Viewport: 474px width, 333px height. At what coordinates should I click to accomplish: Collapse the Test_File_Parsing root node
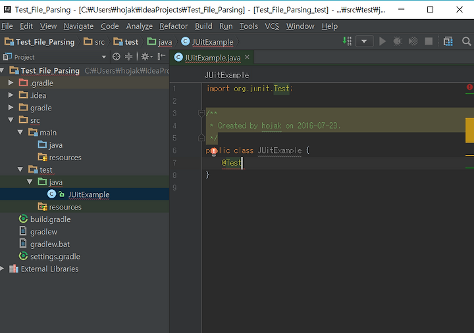coord(2,70)
